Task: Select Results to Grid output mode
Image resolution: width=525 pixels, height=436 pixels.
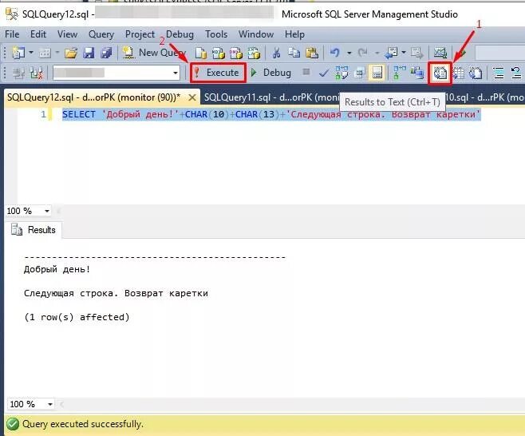Action: tap(459, 73)
